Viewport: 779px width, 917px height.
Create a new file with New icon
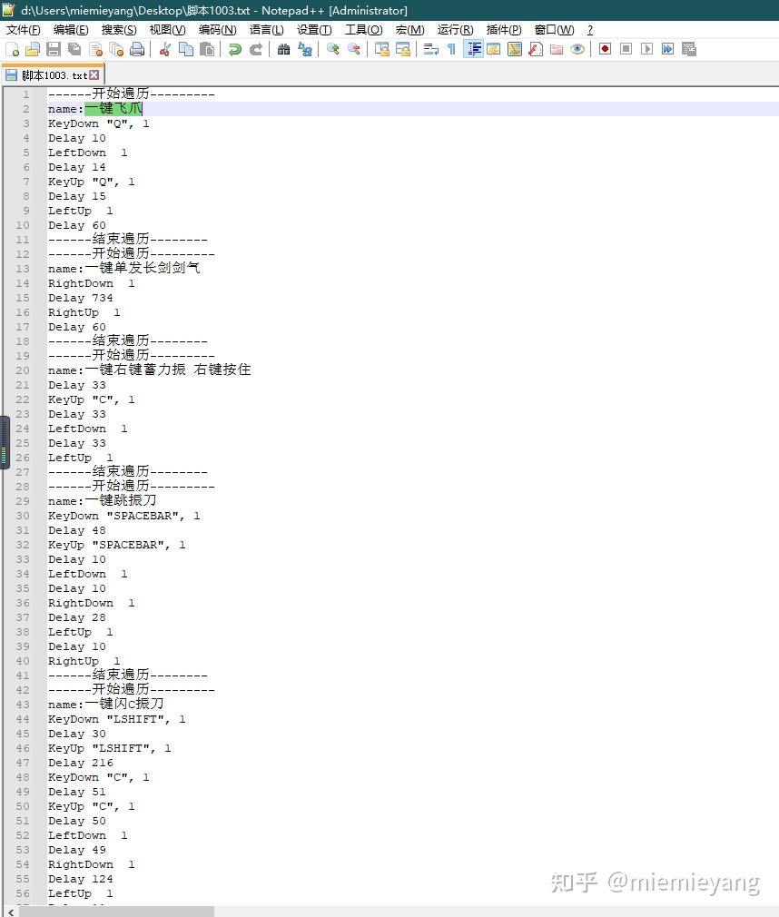click(x=13, y=50)
